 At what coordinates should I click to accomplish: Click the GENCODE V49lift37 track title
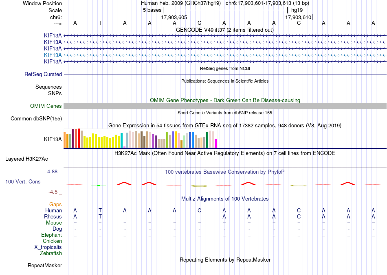[225, 30]
